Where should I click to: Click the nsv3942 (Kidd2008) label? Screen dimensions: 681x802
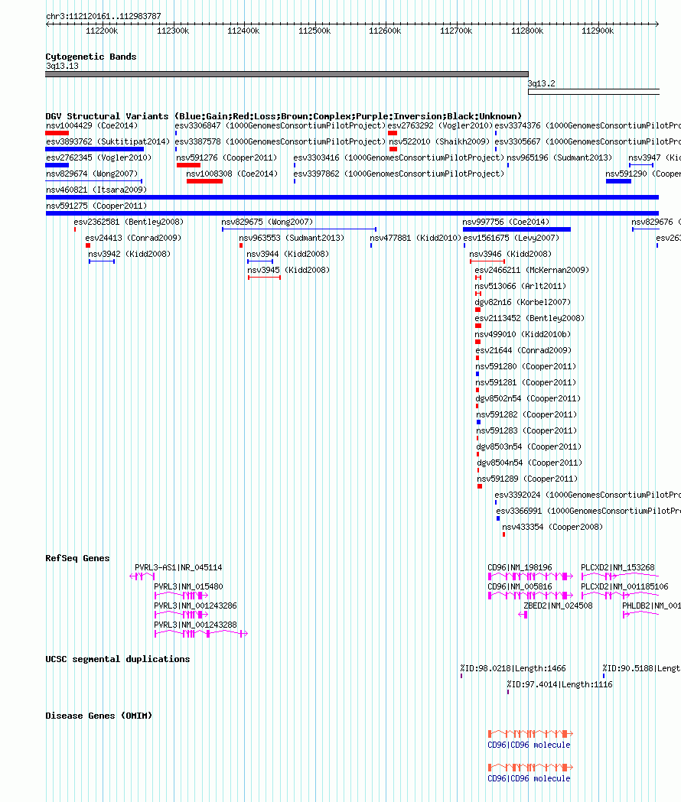tap(129, 254)
